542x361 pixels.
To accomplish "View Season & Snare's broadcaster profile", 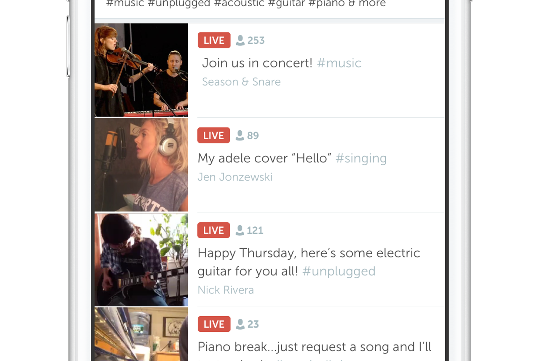I will click(x=241, y=82).
